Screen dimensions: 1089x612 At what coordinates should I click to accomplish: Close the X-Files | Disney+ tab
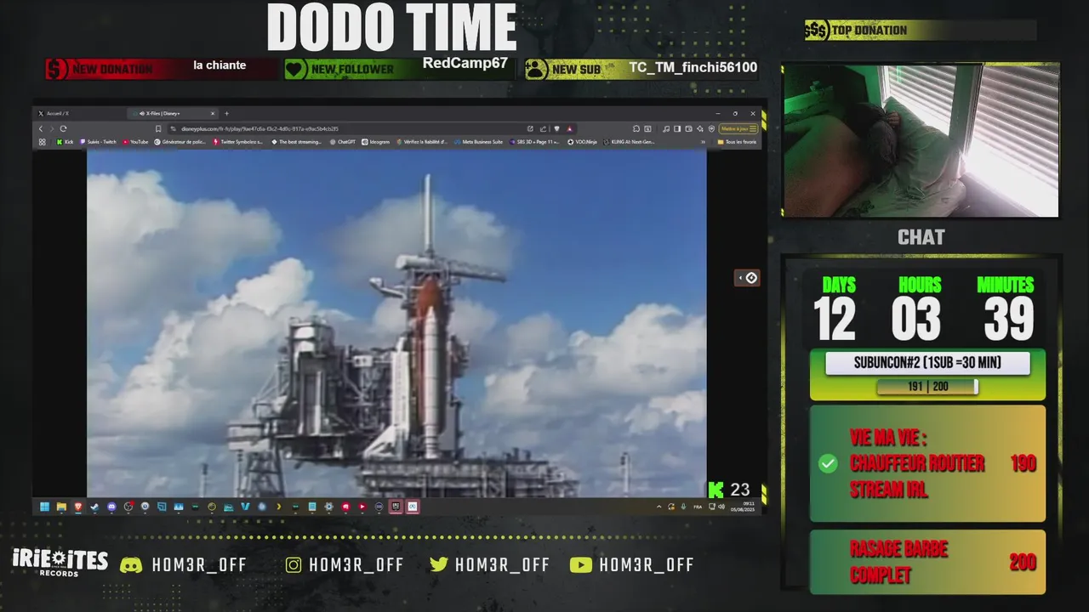click(x=213, y=113)
